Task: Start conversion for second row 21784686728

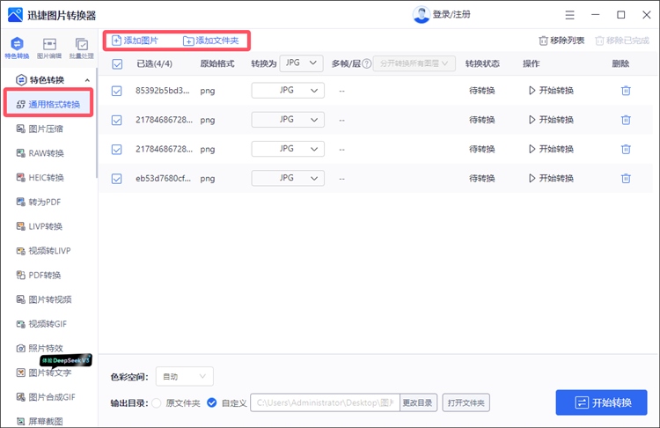Action: (551, 120)
